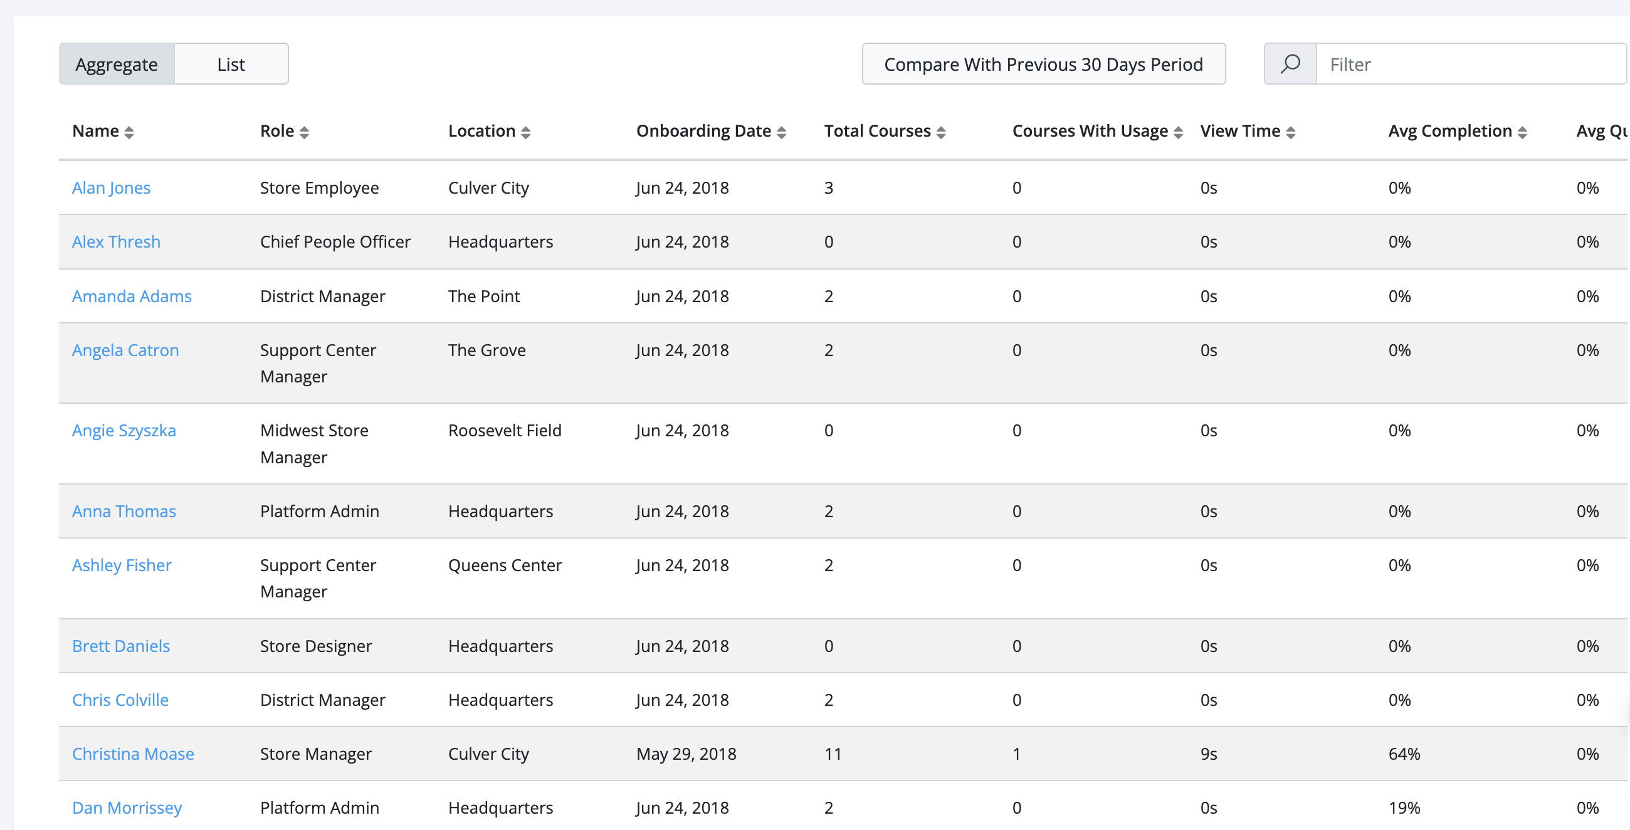
Task: Sort by Onboarding Date arrows
Action: (x=782, y=132)
